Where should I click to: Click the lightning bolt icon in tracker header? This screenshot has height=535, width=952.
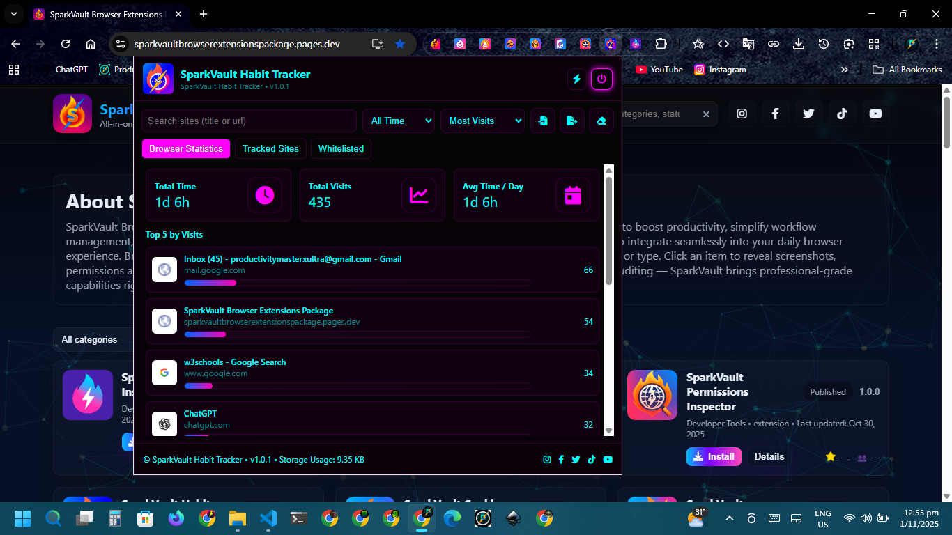[576, 79]
